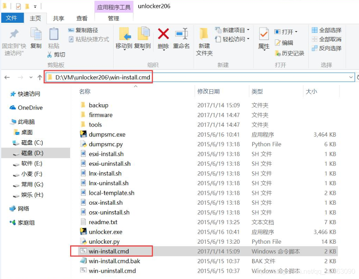
Task: Choose Select none (全部取消)
Action: pyautogui.click(x=327, y=39)
